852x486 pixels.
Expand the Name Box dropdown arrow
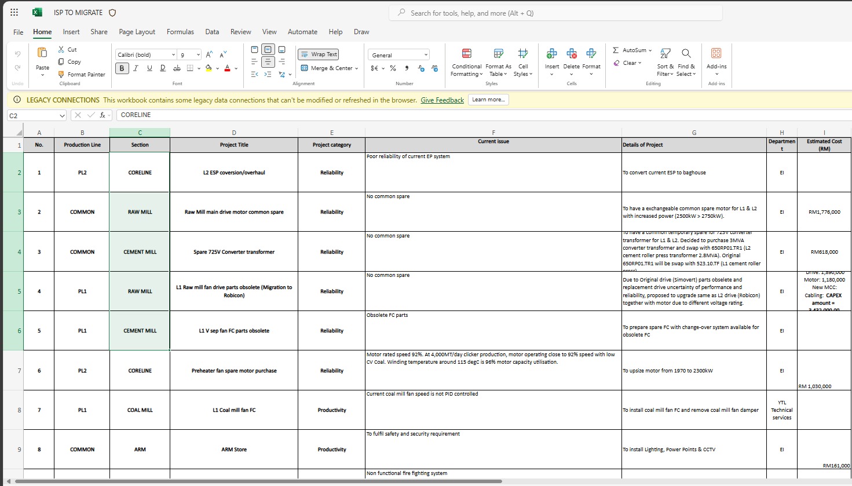click(63, 116)
